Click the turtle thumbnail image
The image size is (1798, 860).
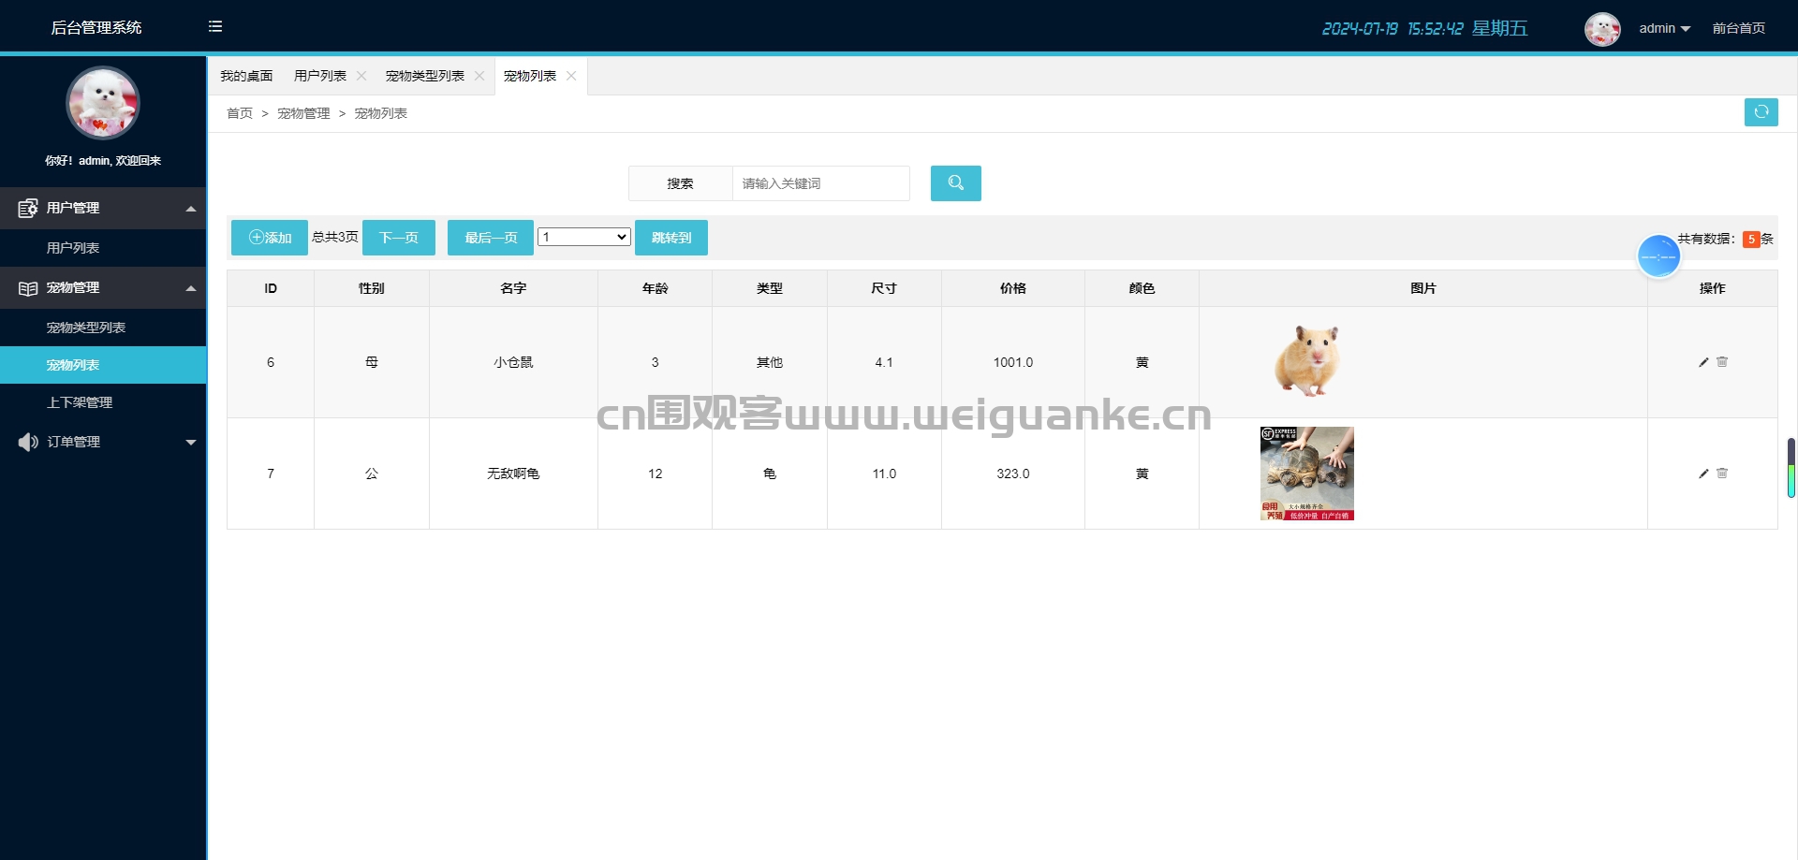pyautogui.click(x=1307, y=474)
